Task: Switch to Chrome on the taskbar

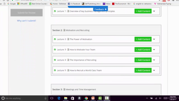Action: [86, 98]
